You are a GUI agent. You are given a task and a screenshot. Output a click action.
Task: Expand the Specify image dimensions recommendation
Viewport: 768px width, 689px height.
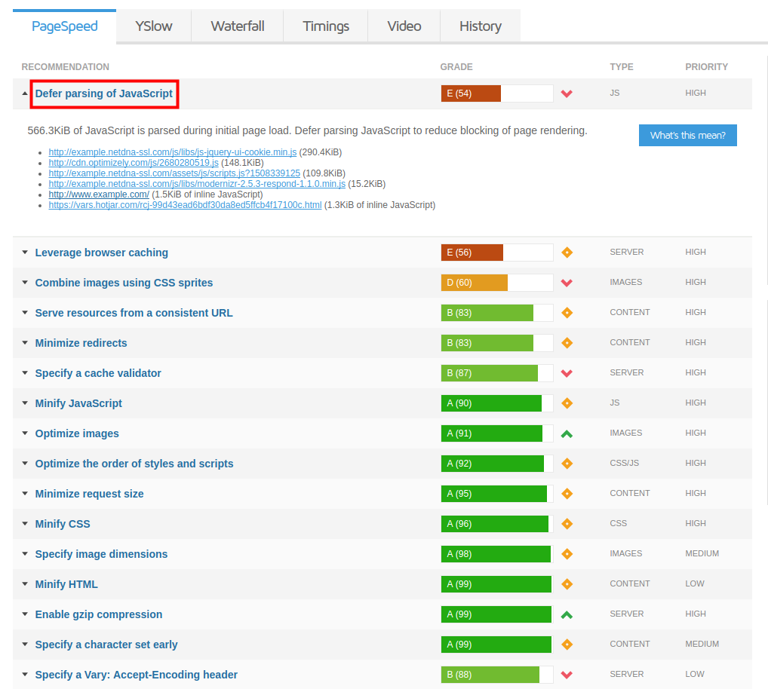tap(101, 554)
